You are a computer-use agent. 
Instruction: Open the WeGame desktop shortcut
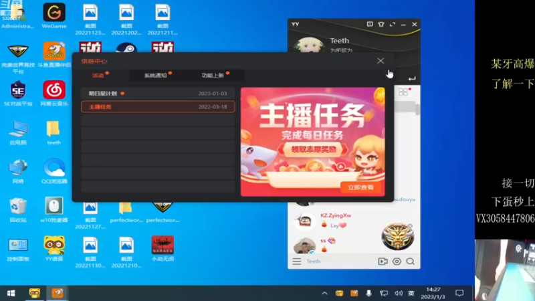(54, 15)
